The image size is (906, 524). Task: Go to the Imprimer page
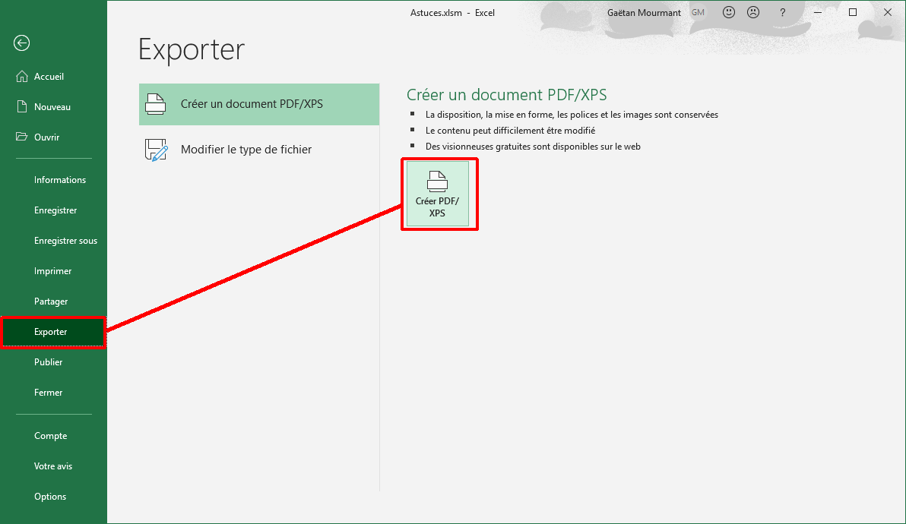click(53, 271)
